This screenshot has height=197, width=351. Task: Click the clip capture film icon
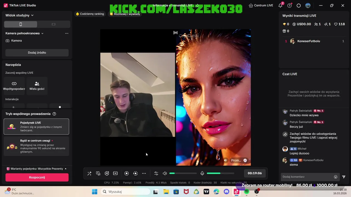point(115,173)
